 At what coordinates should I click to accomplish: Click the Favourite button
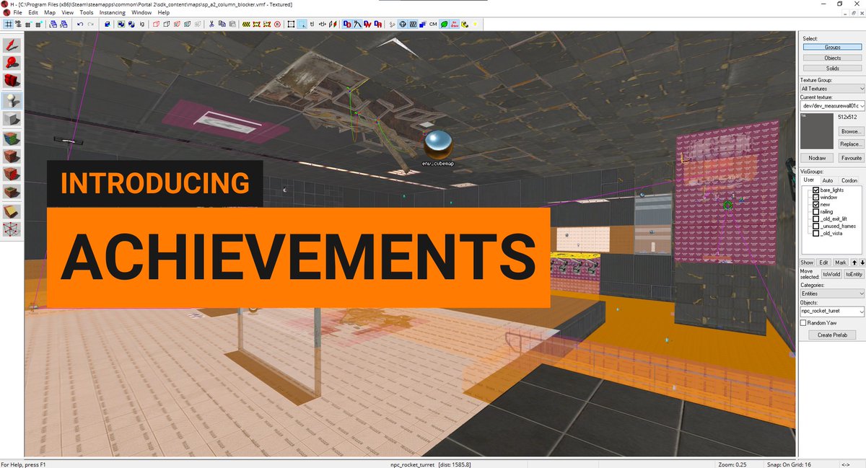pos(851,157)
